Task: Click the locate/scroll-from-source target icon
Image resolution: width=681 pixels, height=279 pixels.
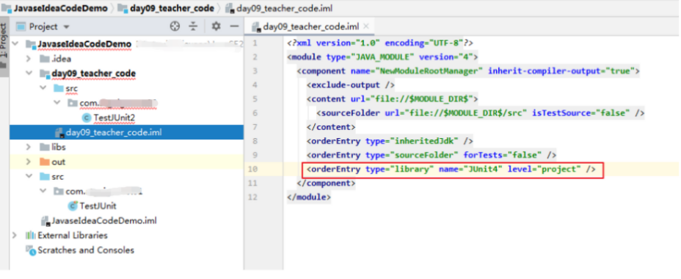Action: pos(175,26)
